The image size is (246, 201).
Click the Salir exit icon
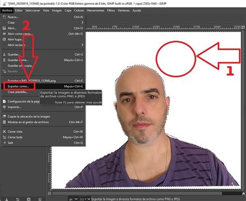(4, 143)
